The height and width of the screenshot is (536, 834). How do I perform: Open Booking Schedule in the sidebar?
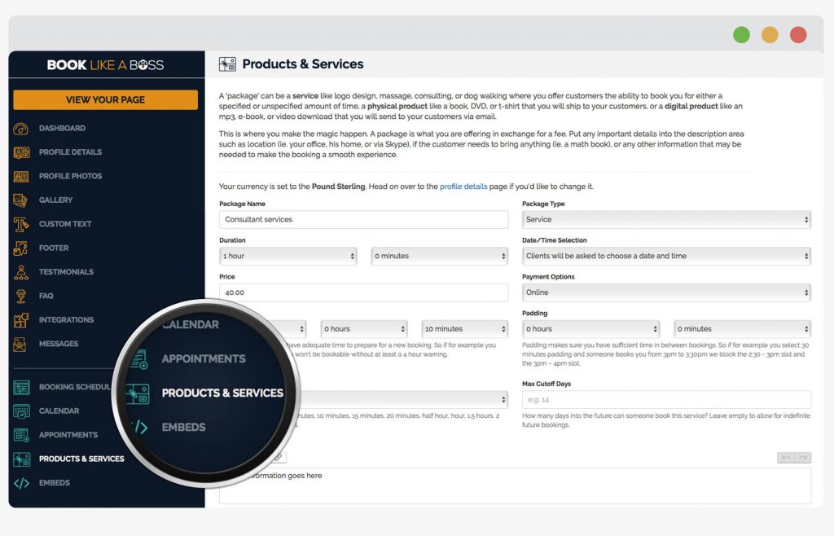(73, 387)
